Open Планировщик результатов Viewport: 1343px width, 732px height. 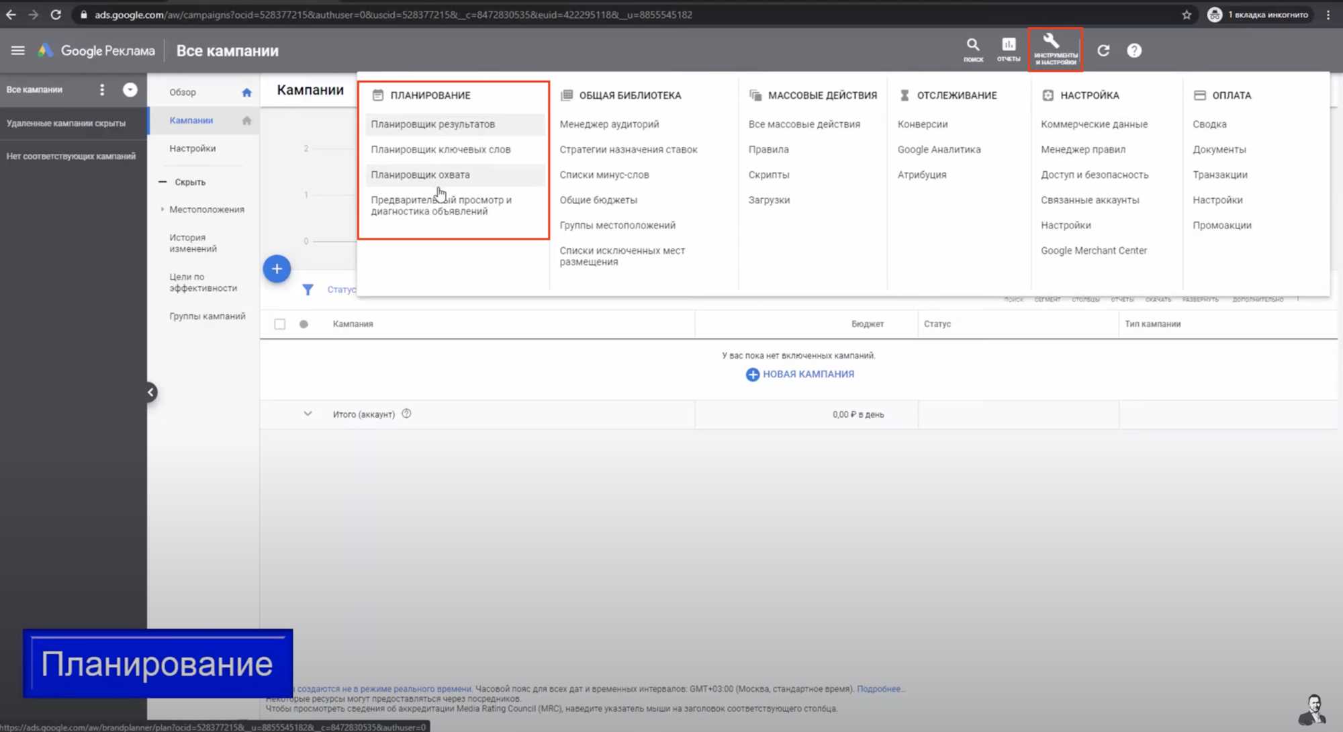(x=433, y=124)
